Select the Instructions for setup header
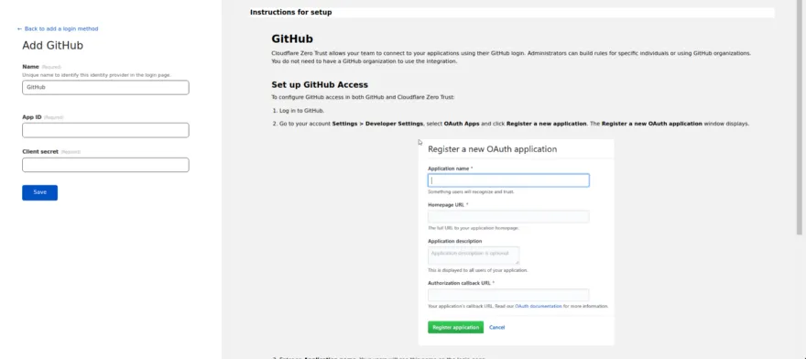This screenshot has width=806, height=359. pyautogui.click(x=291, y=12)
